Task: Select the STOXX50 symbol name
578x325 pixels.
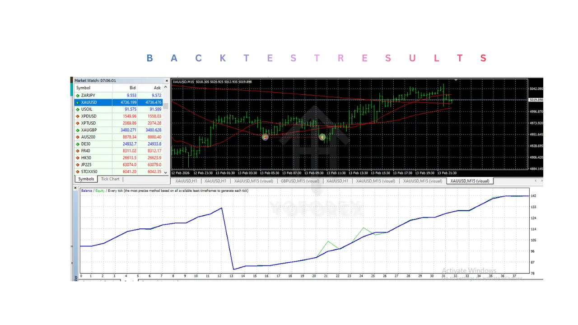Action: click(x=89, y=172)
